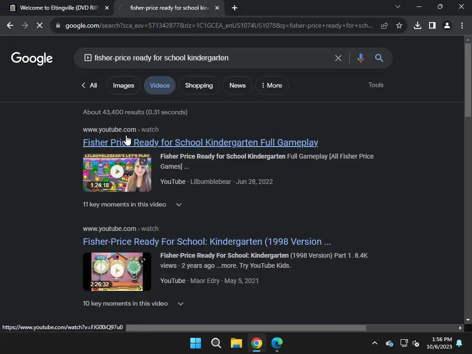The height and width of the screenshot is (354, 472).
Task: Open Chrome downloads
Action: point(418,26)
